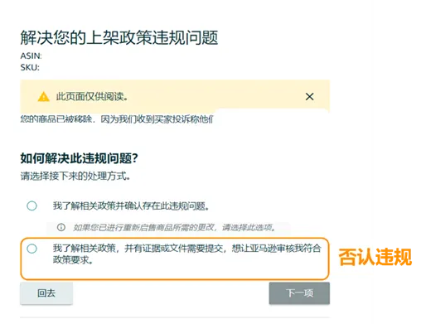Click the banner text 此页面仅供阅读
The width and height of the screenshot is (426, 324).
click(x=92, y=97)
